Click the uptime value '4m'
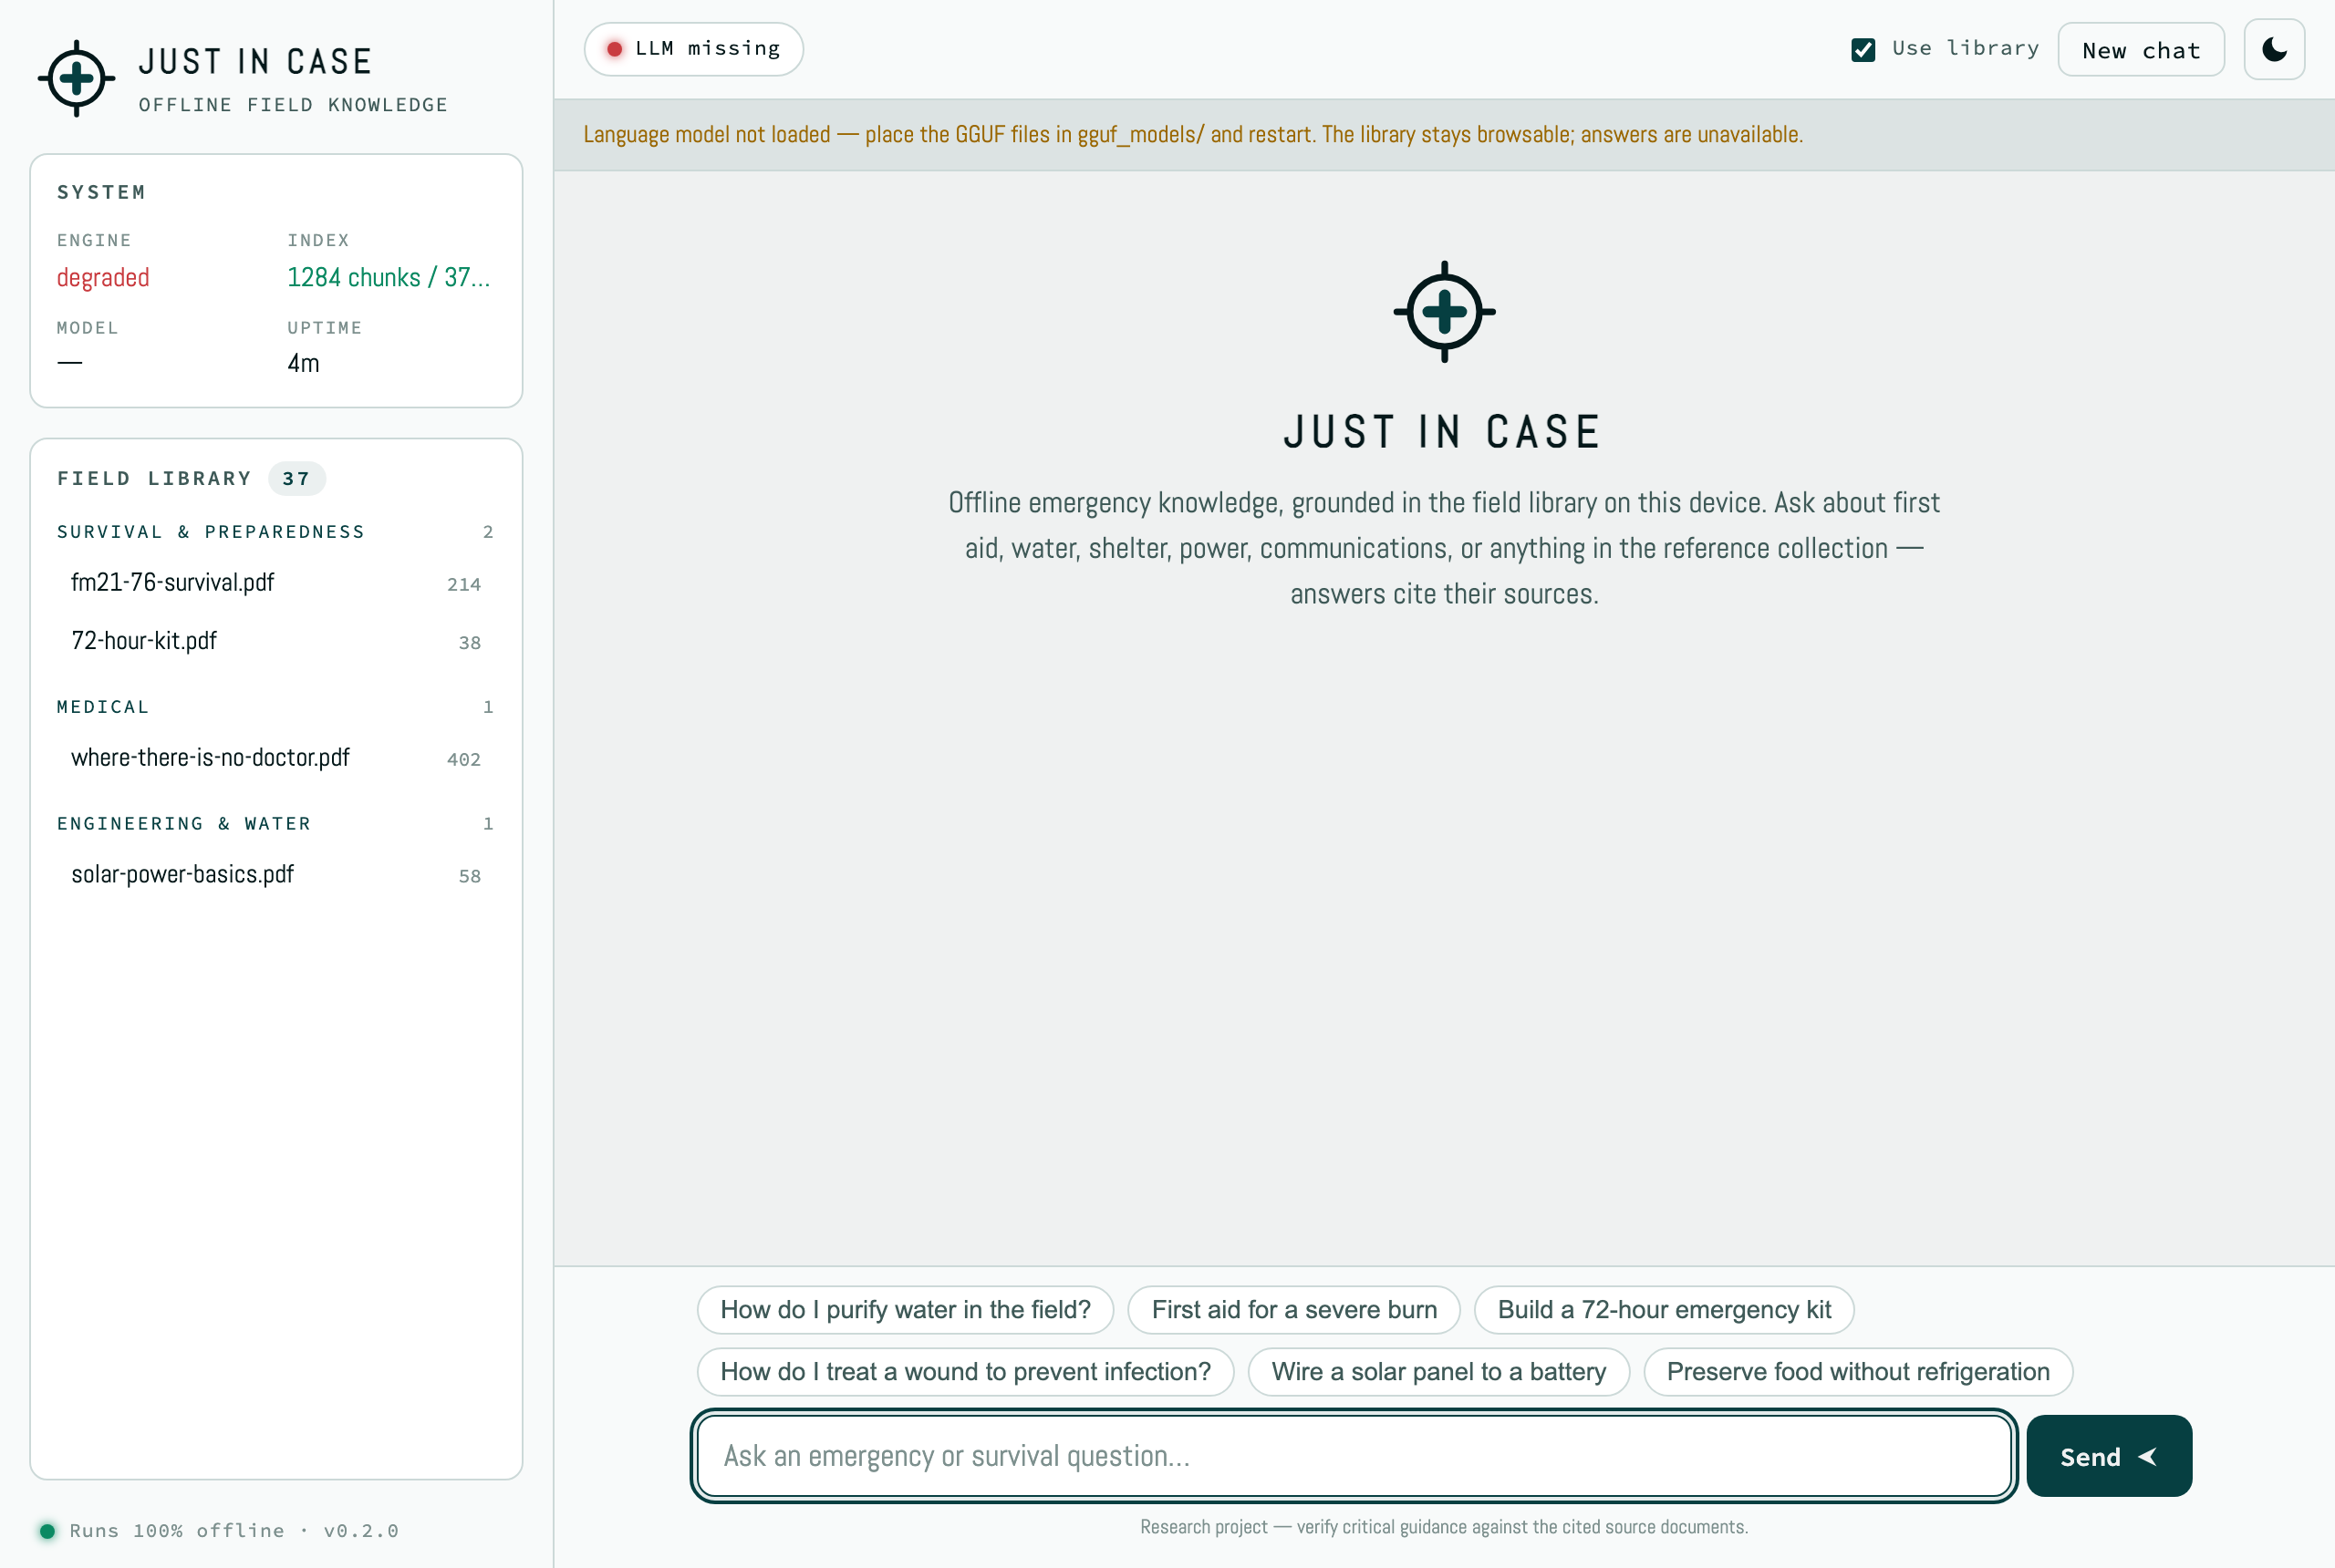The height and width of the screenshot is (1568, 2335). click(303, 363)
